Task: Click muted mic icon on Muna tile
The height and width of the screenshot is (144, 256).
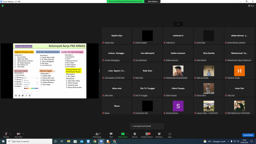Action: 103,113
